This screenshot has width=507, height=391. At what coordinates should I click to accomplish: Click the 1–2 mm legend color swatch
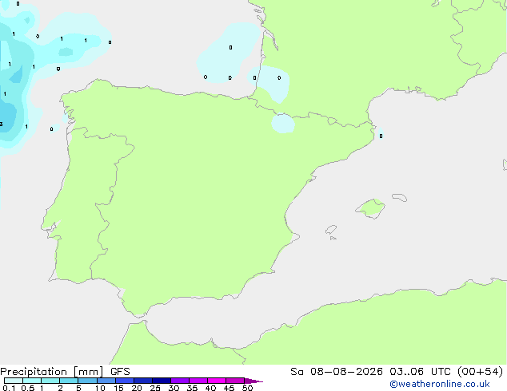(50, 381)
